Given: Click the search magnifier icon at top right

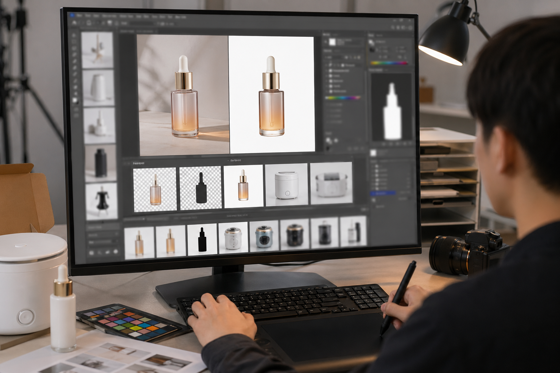Looking at the screenshot, I should (393, 27).
